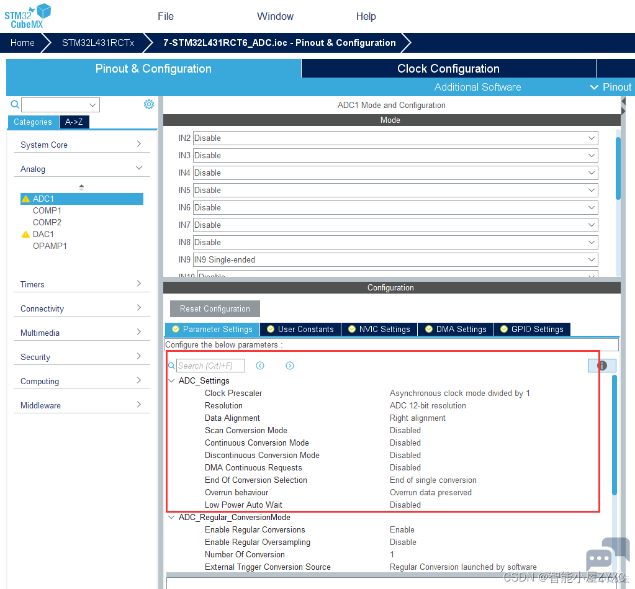Select the Pinout & Configuration tab
635x589 pixels.
pyautogui.click(x=153, y=68)
